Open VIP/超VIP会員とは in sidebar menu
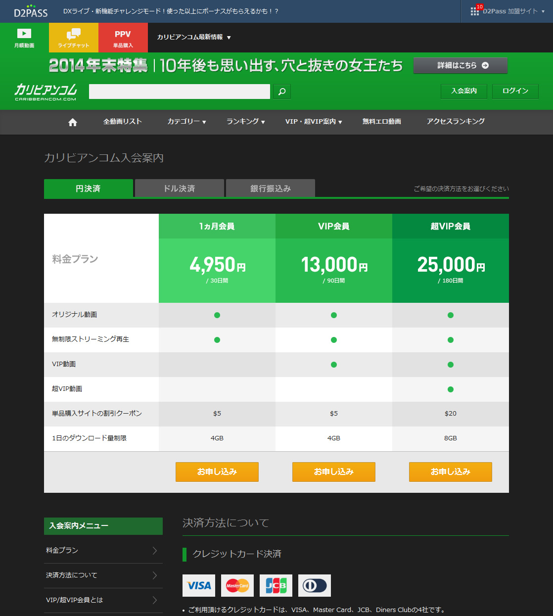Viewport: 553px width, 616px height. coord(103,600)
